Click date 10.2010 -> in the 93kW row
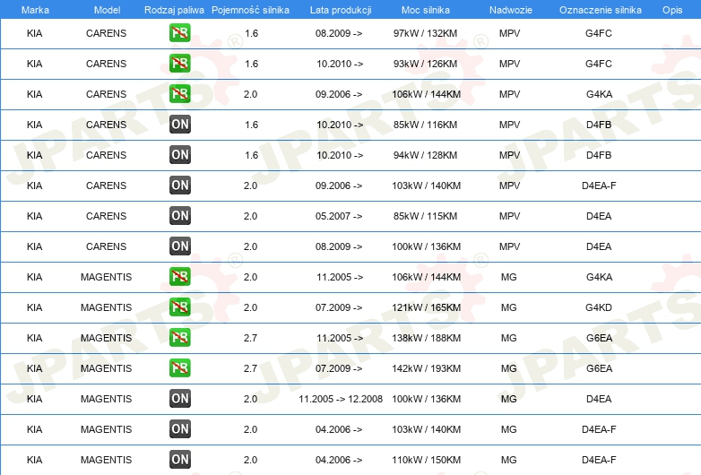 click(x=340, y=64)
